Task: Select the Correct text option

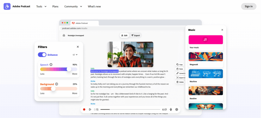Action: tap(180, 73)
